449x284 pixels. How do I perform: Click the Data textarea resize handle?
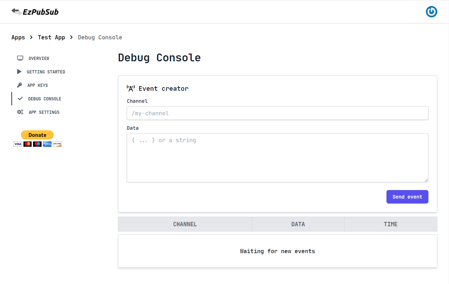426,180
